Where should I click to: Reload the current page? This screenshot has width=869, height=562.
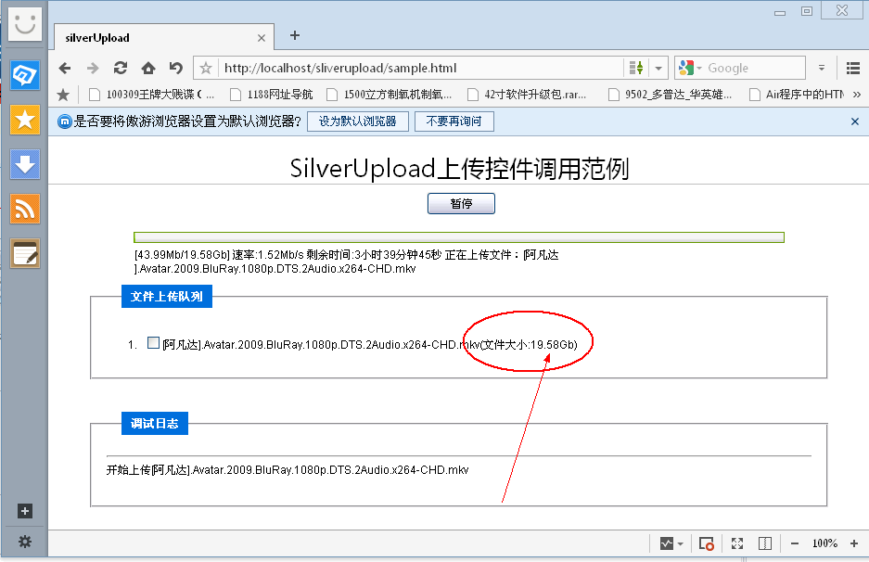pyautogui.click(x=121, y=69)
